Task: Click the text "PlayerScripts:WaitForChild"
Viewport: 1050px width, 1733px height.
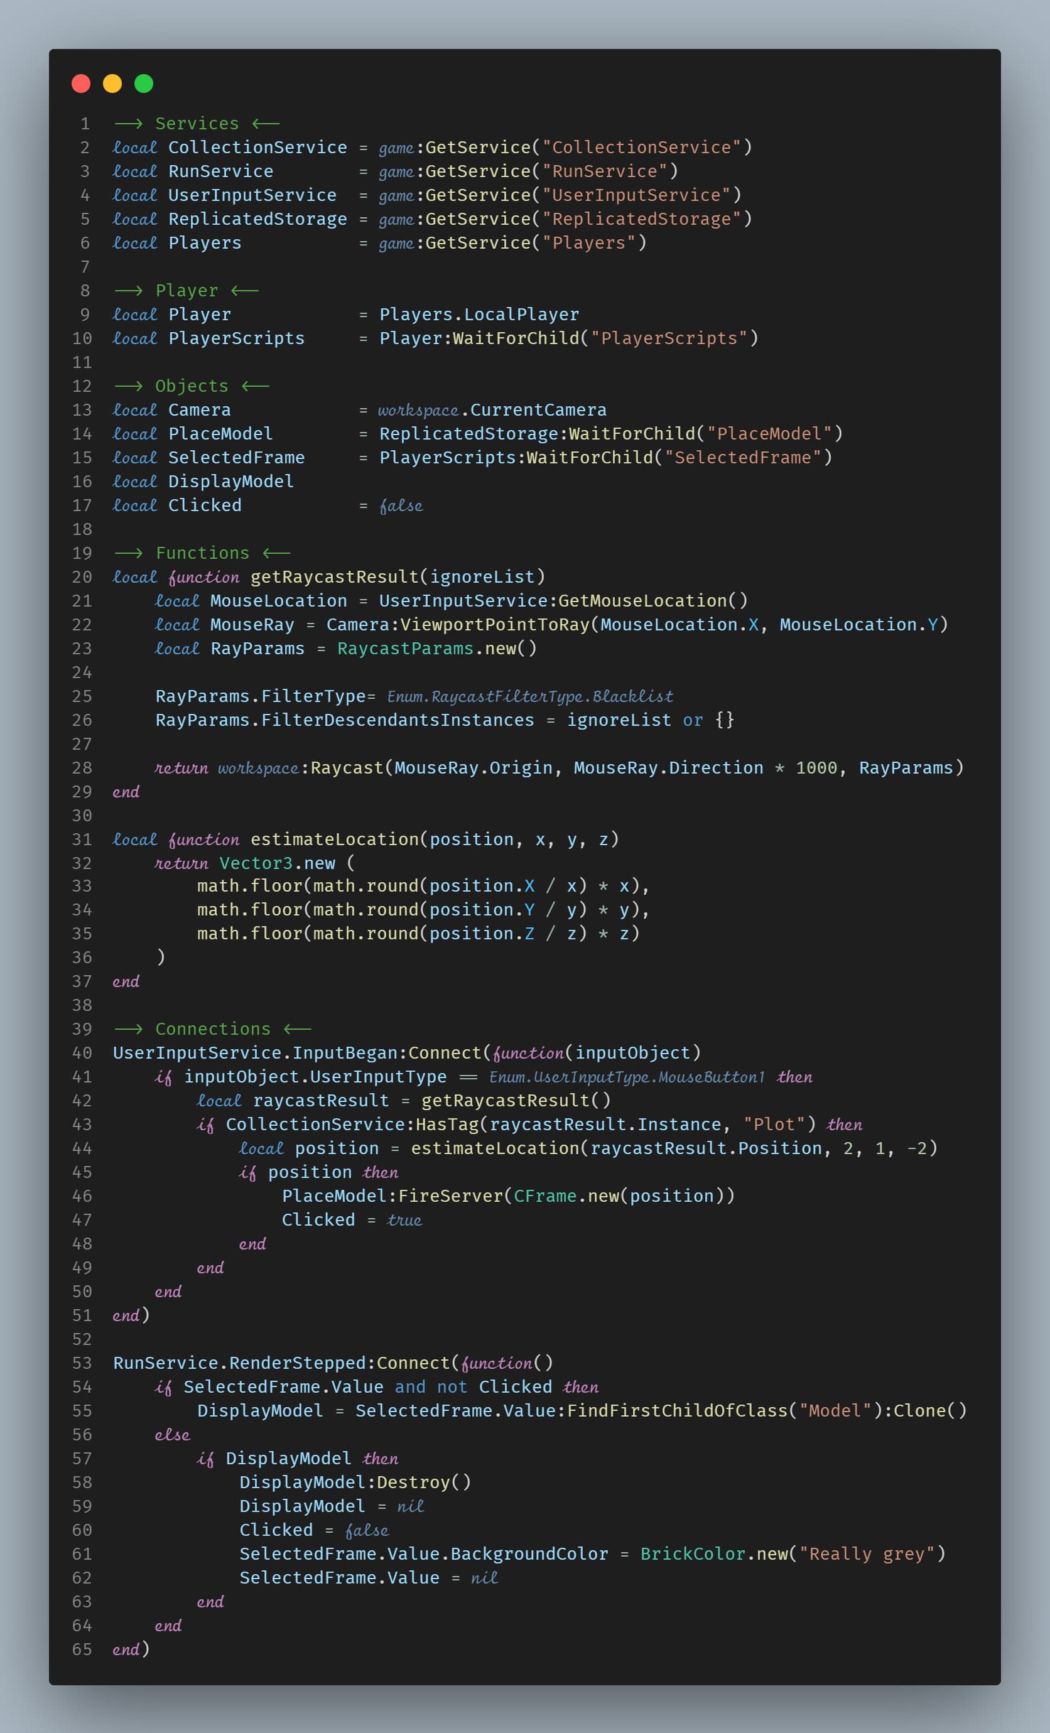Action: [x=516, y=458]
